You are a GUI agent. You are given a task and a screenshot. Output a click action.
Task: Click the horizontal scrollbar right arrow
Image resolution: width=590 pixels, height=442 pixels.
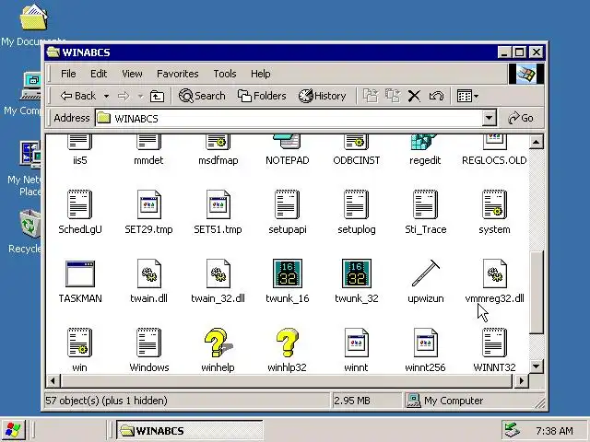pos(521,380)
